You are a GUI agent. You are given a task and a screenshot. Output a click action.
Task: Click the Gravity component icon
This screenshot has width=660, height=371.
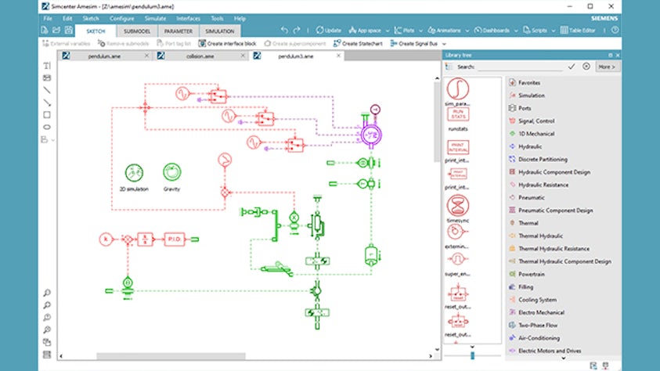(x=171, y=172)
